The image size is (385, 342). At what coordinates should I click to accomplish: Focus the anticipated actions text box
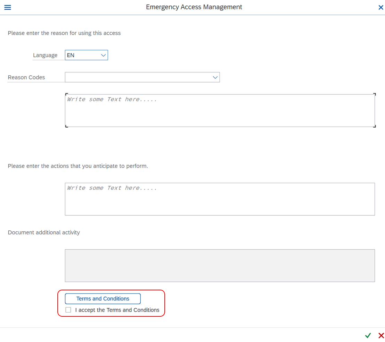[220, 199]
